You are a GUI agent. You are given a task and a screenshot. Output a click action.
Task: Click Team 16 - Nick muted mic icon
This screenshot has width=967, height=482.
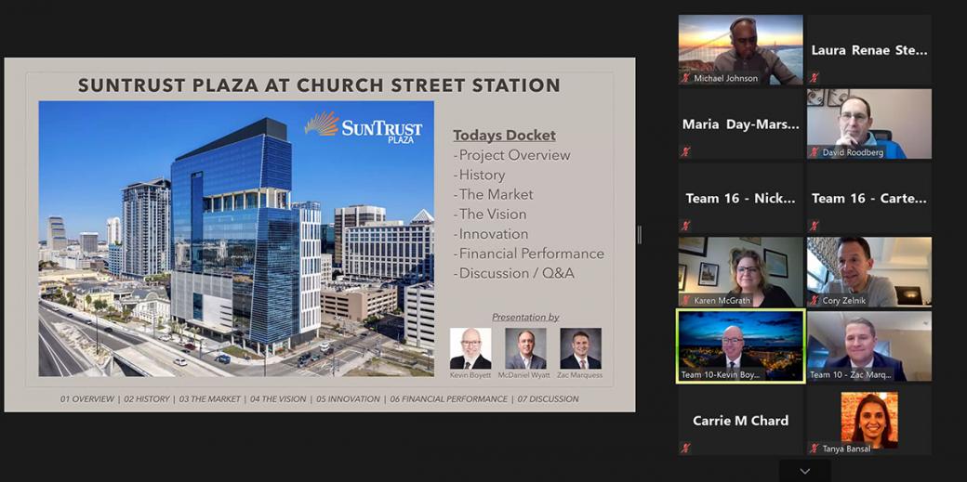(685, 226)
